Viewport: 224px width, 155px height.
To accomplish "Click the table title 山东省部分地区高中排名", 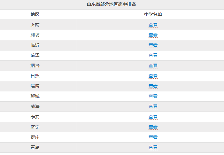I will (x=111, y=4).
